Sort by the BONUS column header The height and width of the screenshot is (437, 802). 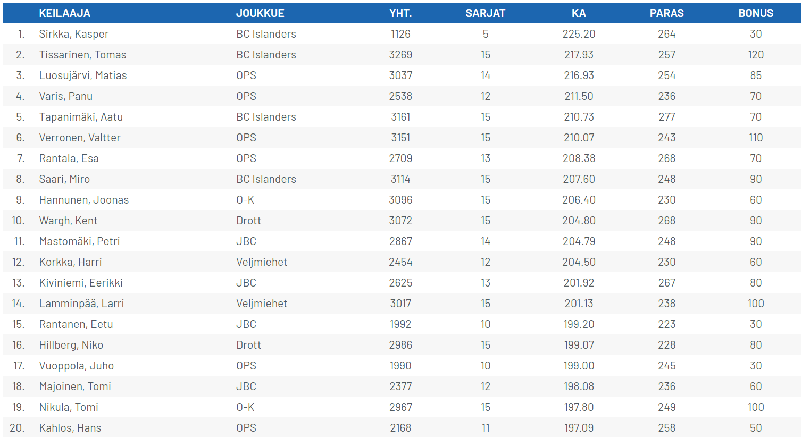756,13
